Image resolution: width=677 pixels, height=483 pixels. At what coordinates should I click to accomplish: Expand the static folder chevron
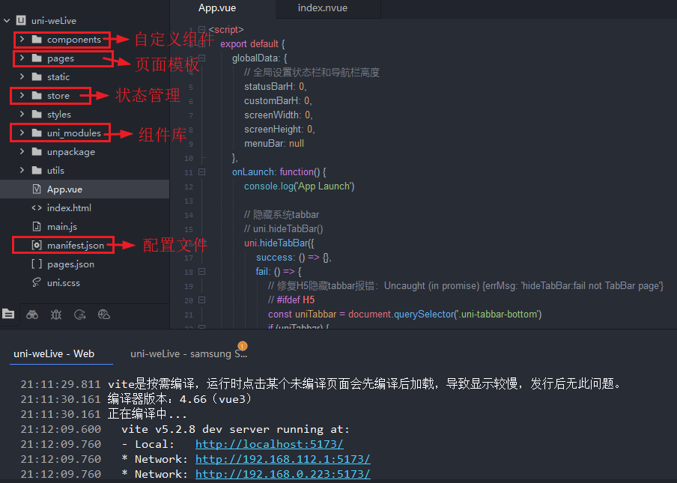(x=22, y=76)
